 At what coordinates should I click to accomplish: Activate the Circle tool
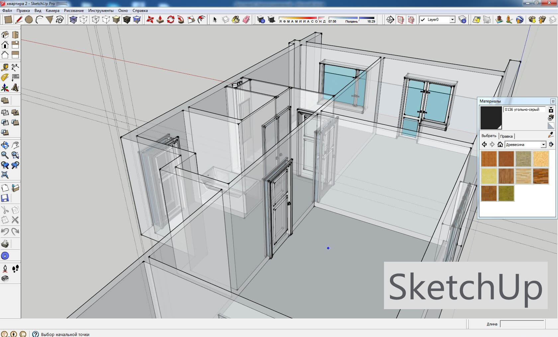29,20
